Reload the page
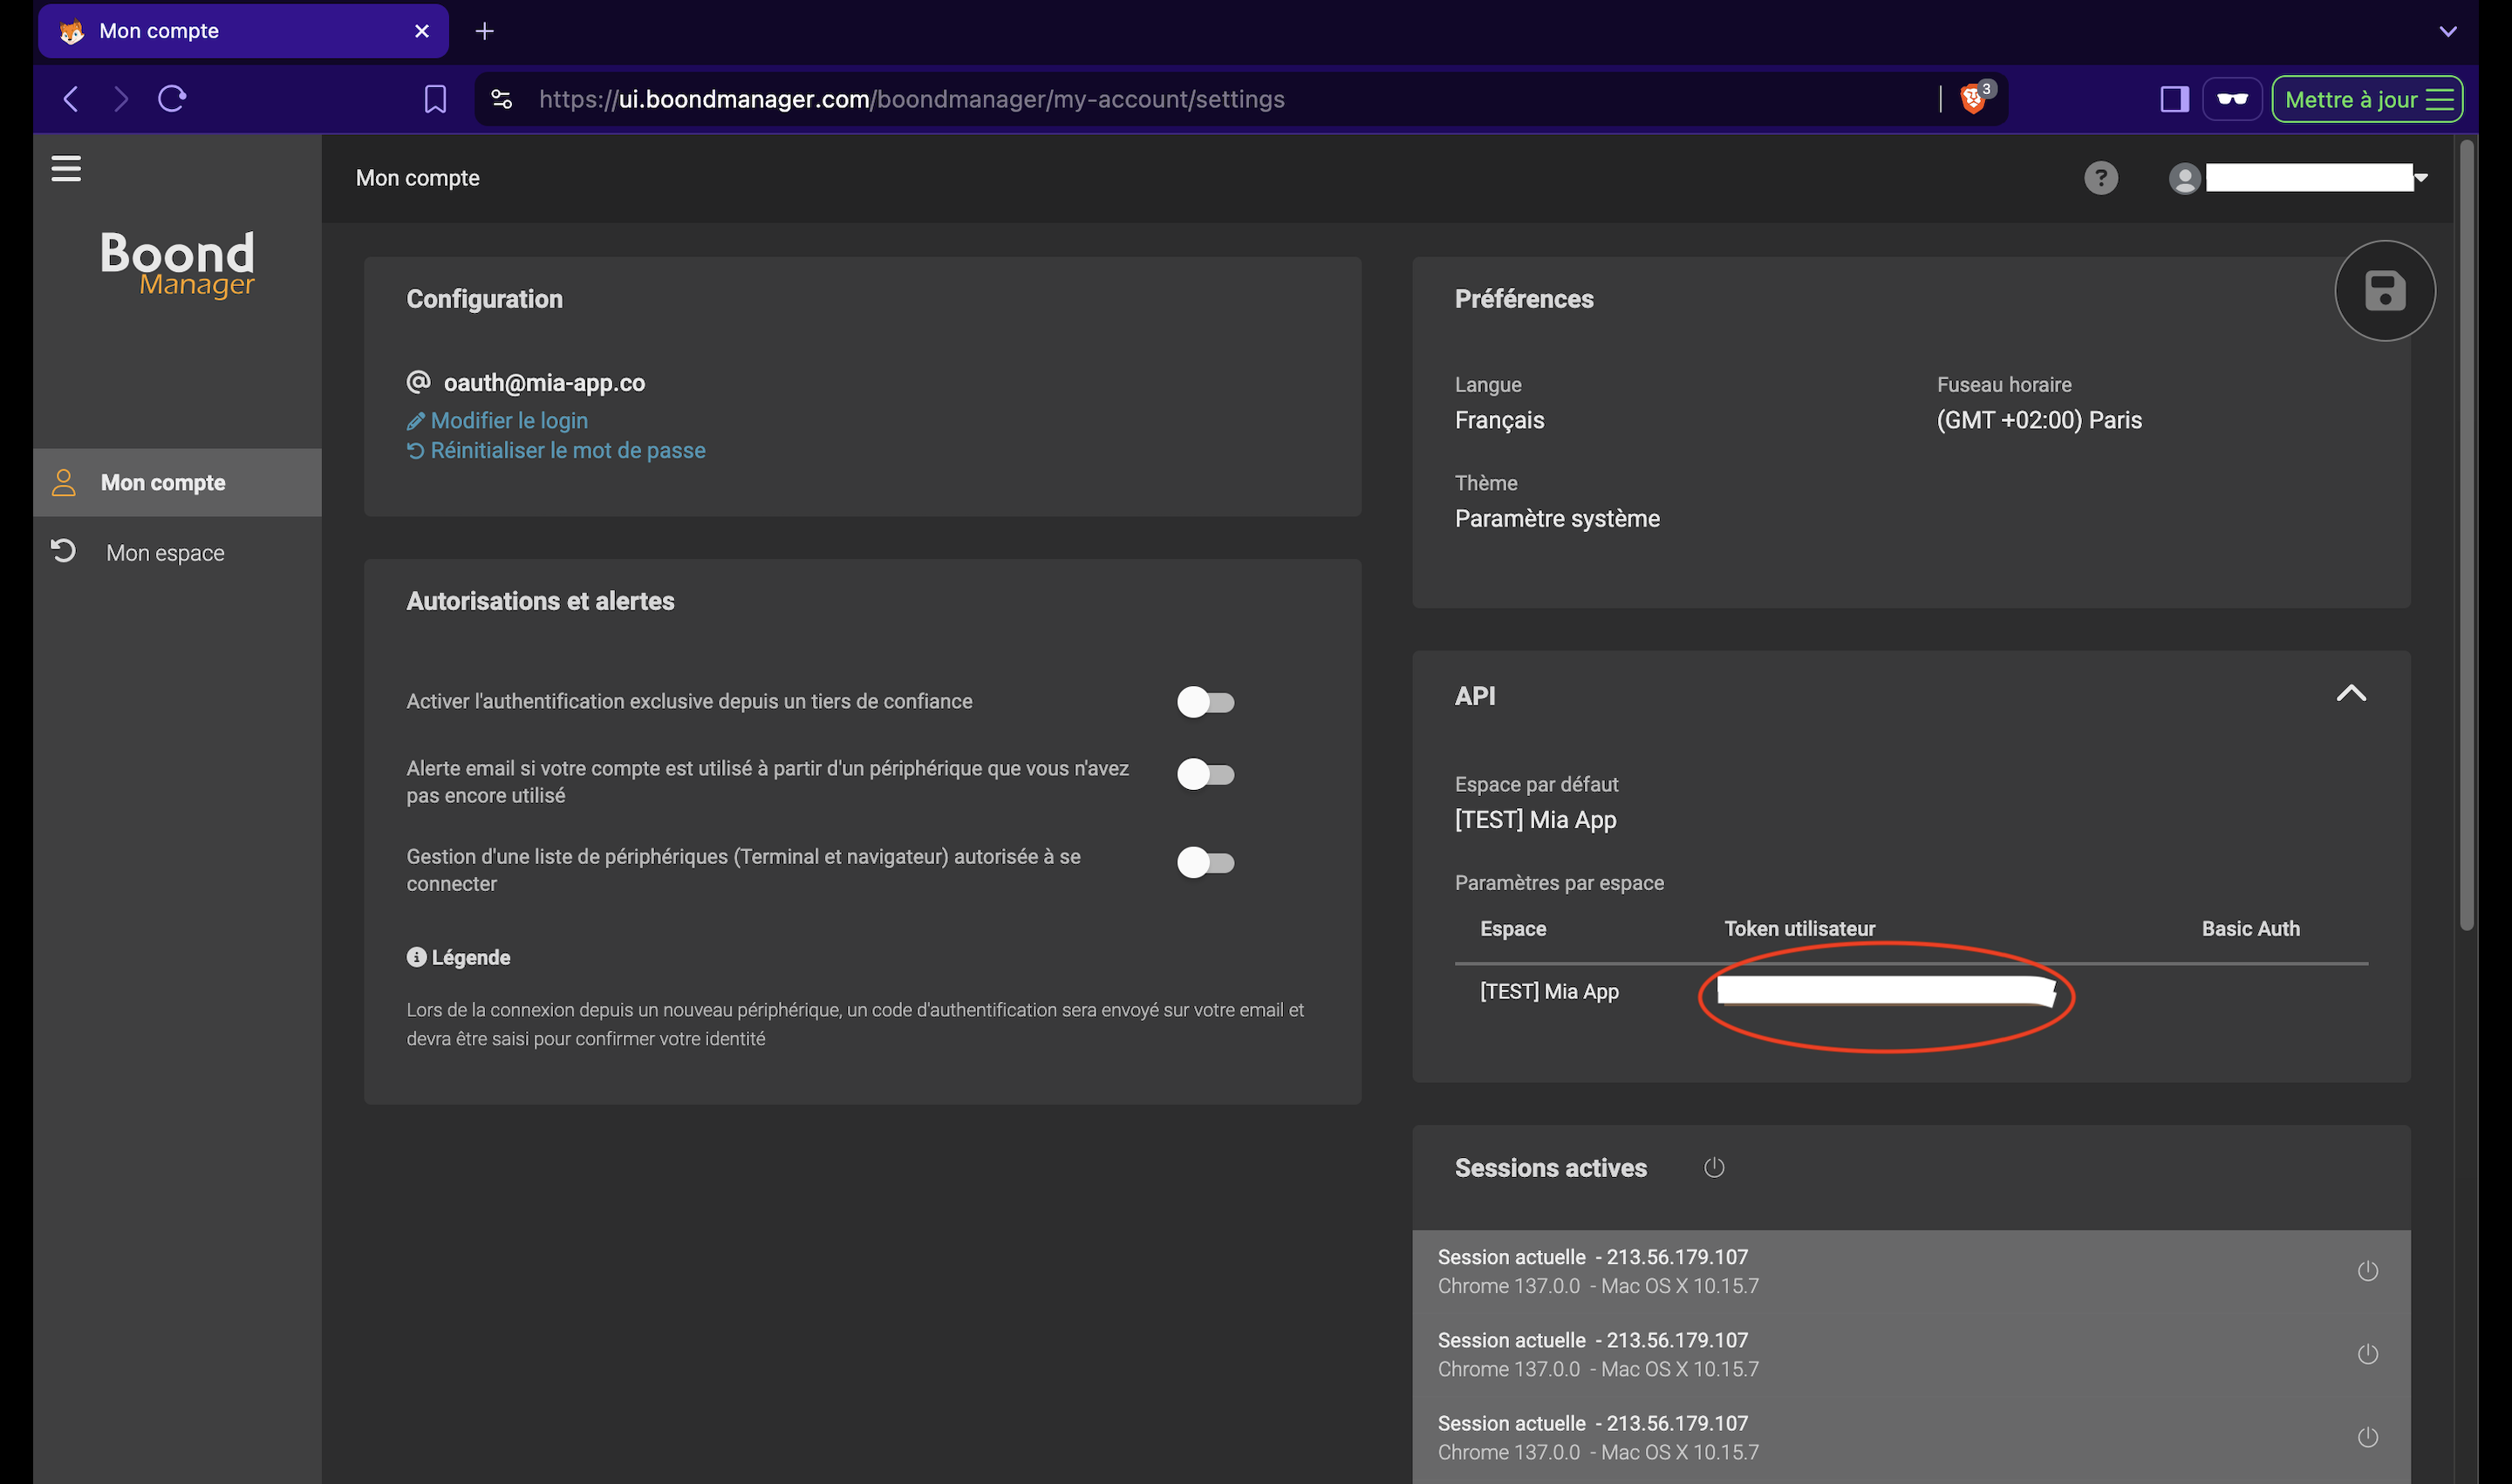This screenshot has height=1484, width=2512. click(x=172, y=99)
